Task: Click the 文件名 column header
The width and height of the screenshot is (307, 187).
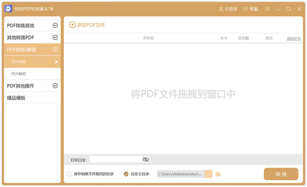Action: 148,38
